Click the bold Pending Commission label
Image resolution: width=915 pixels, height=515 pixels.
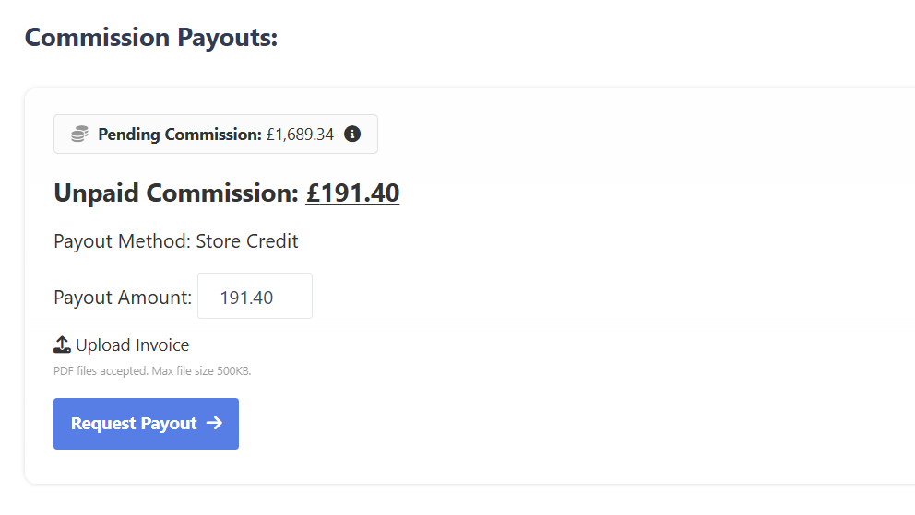click(180, 135)
